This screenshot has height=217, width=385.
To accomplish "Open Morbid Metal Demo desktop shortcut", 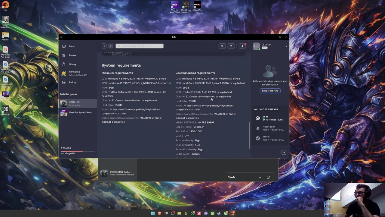I will [5, 22].
